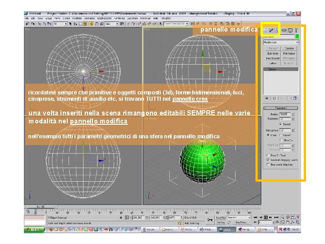
Task: Toggle the Smooth checkbox
Action: pyautogui.click(x=281, y=124)
